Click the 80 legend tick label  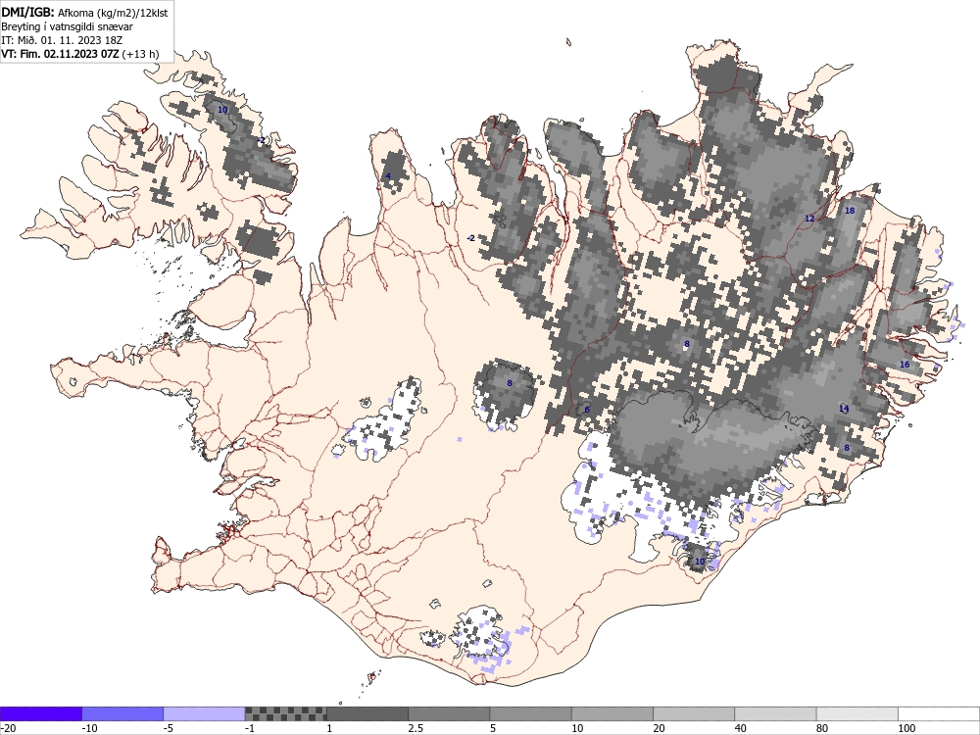click(x=822, y=728)
